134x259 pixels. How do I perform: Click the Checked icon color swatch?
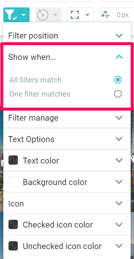point(13,225)
